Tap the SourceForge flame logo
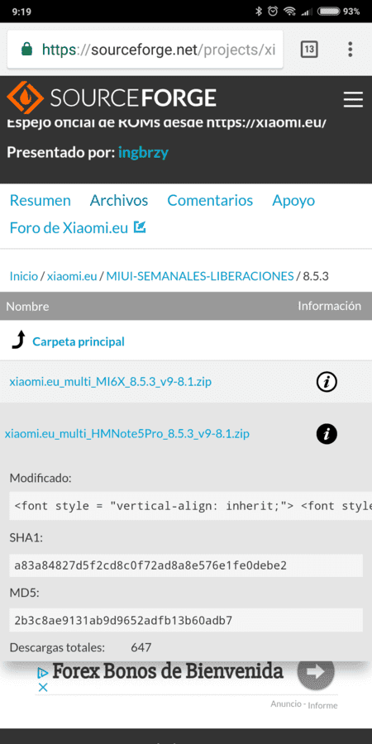Viewport: 372px width, 744px height. [25, 98]
